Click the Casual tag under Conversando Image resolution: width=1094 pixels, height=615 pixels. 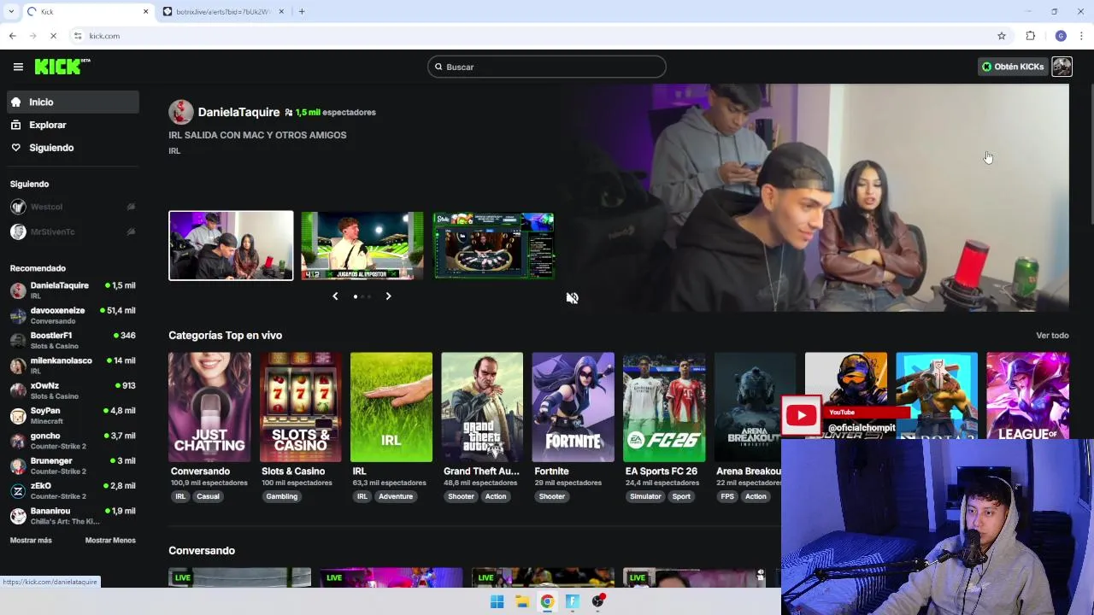[208, 496]
